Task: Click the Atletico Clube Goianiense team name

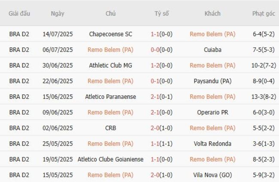Action: (x=110, y=159)
